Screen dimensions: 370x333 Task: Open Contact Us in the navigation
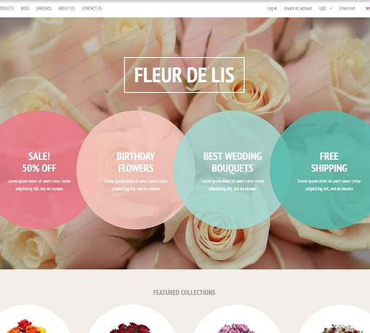(92, 9)
